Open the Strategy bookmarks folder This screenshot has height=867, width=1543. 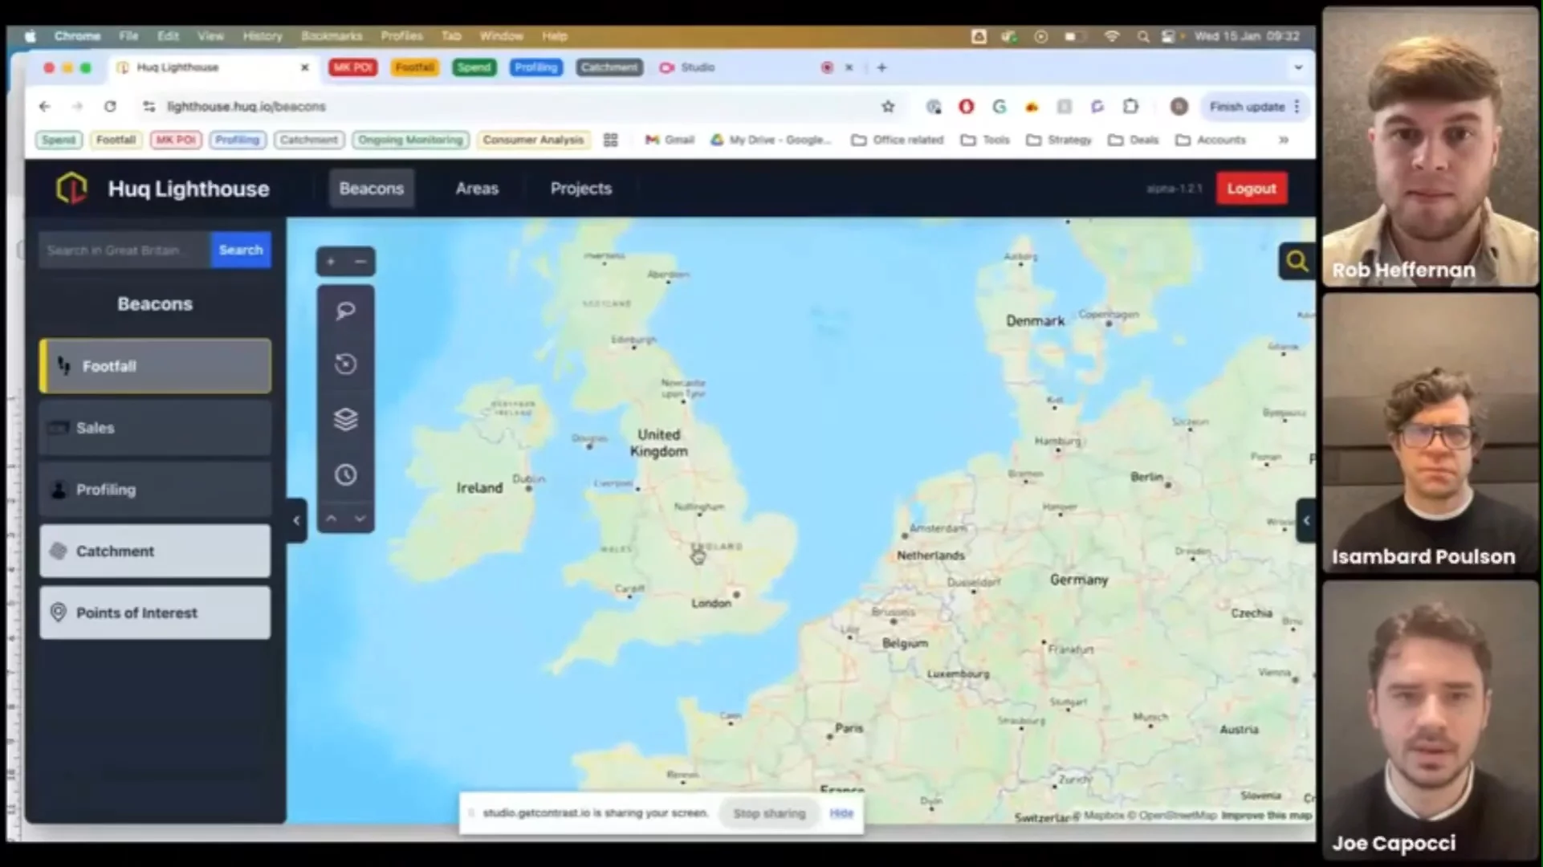(x=1059, y=140)
